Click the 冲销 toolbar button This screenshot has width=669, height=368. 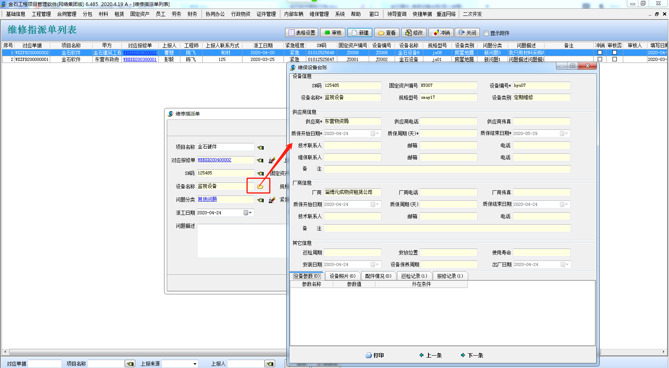click(441, 33)
